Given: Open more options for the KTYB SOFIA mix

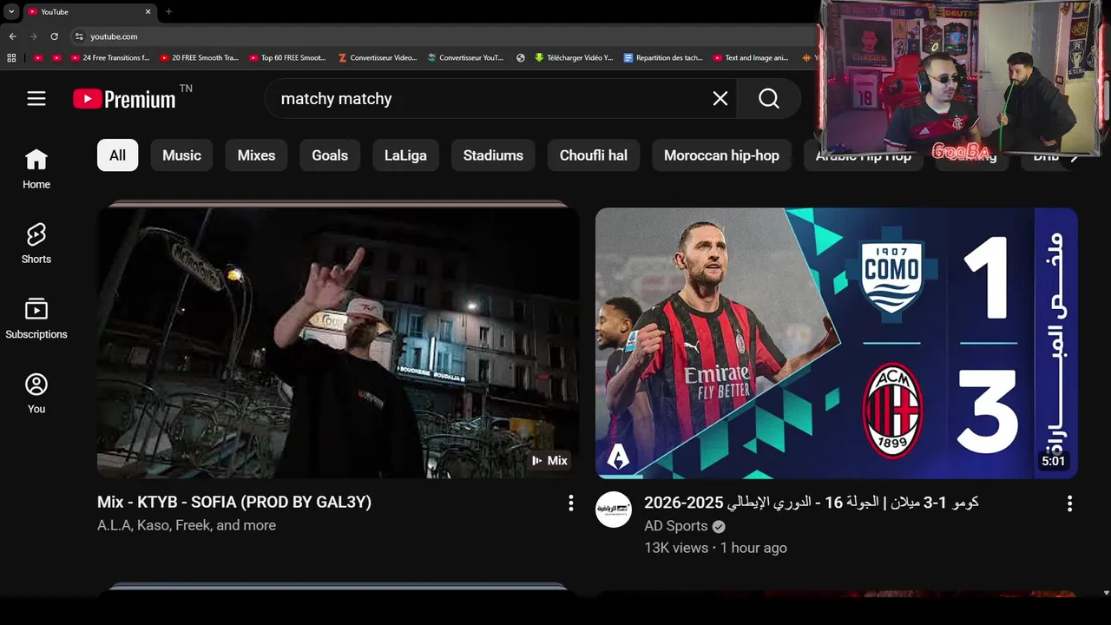Looking at the screenshot, I should [570, 503].
